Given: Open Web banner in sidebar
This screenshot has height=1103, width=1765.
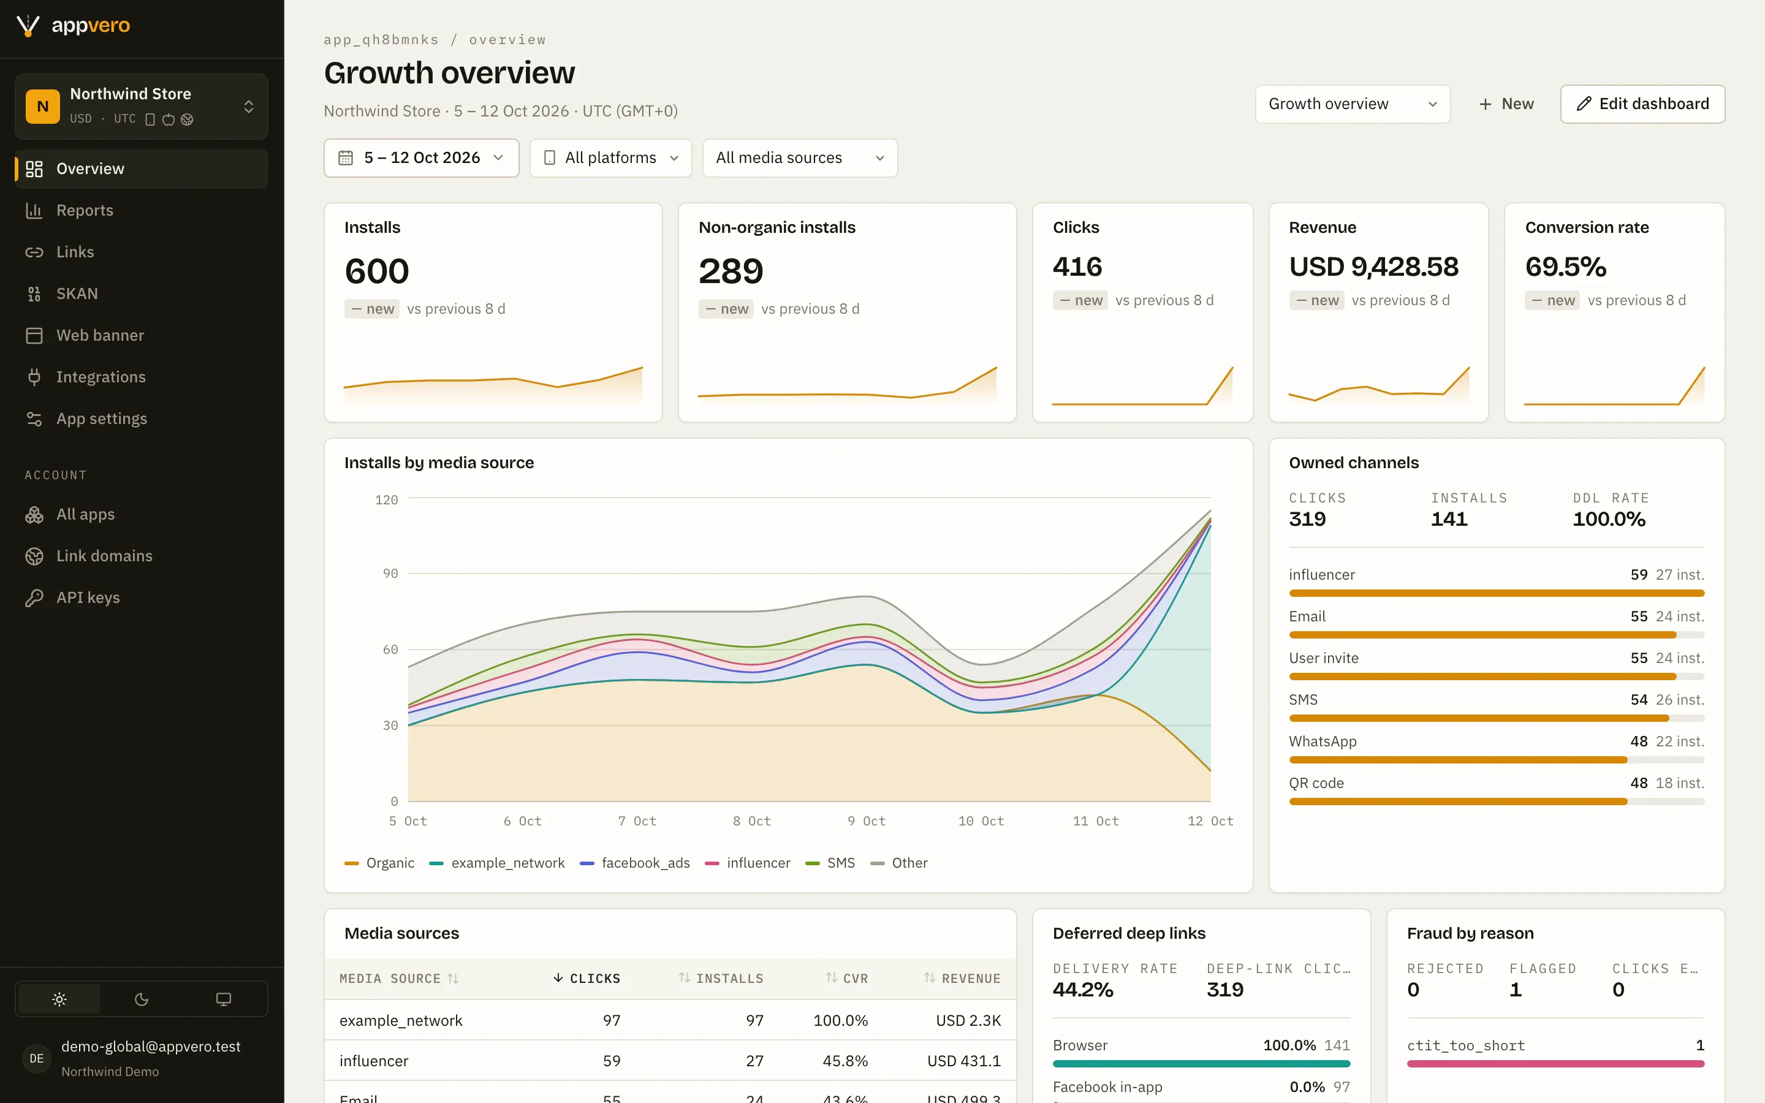Looking at the screenshot, I should [142, 335].
